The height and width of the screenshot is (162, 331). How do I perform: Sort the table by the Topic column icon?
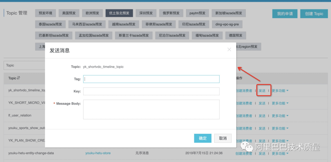pyautogui.click(x=18, y=78)
